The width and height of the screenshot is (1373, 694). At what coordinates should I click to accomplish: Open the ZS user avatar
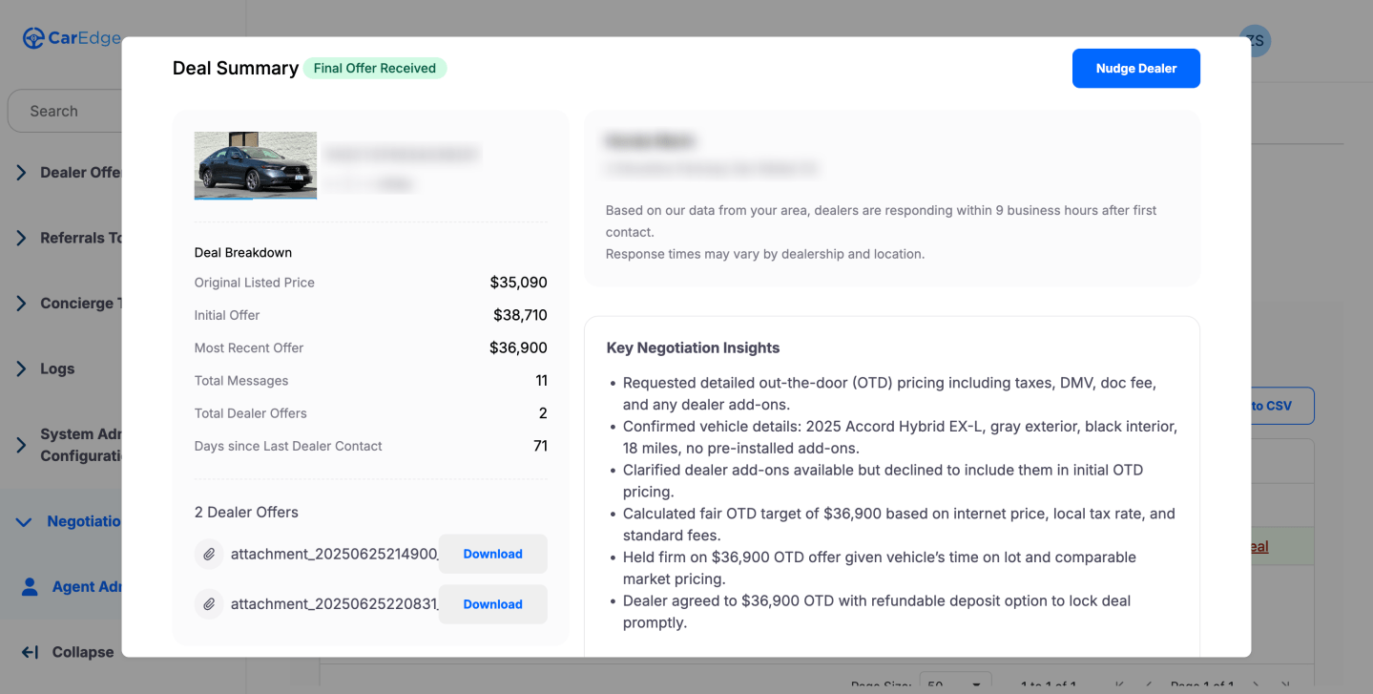click(1254, 41)
